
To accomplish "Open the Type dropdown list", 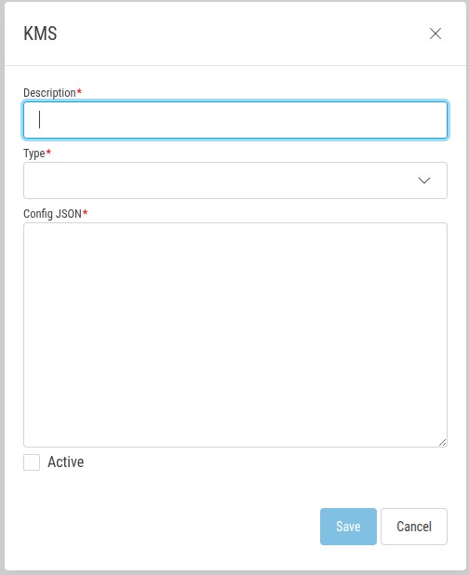I will point(235,181).
